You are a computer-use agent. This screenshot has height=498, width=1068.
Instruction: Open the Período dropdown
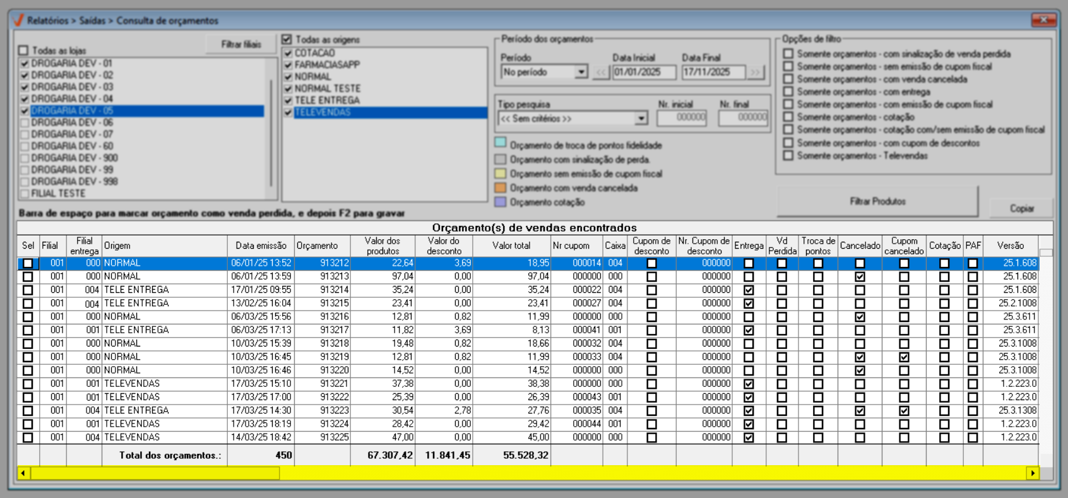[581, 73]
